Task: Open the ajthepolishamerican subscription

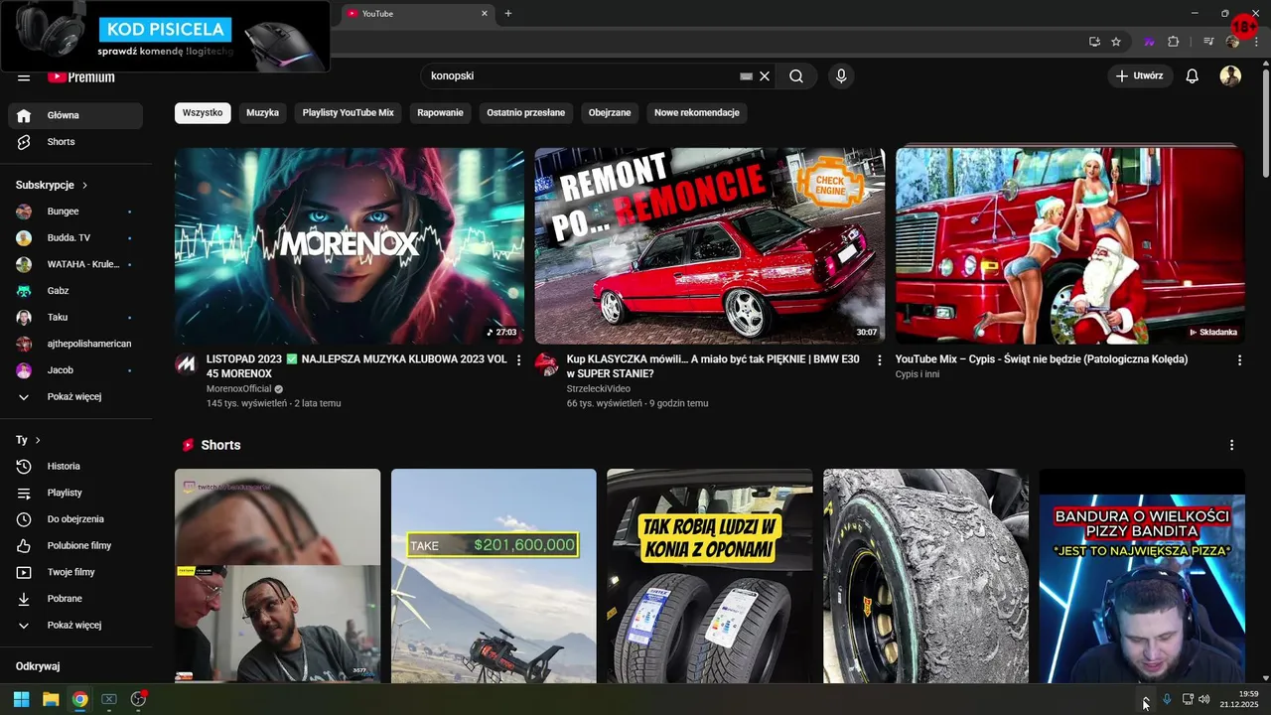Action: tap(75, 344)
